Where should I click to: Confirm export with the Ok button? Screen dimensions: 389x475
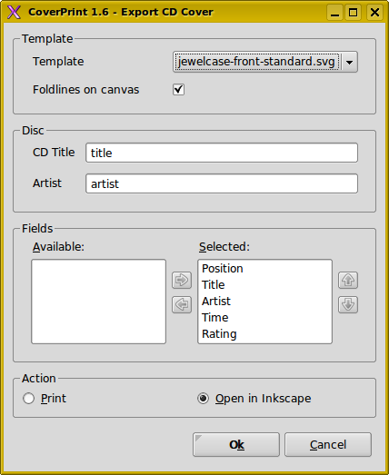point(236,444)
